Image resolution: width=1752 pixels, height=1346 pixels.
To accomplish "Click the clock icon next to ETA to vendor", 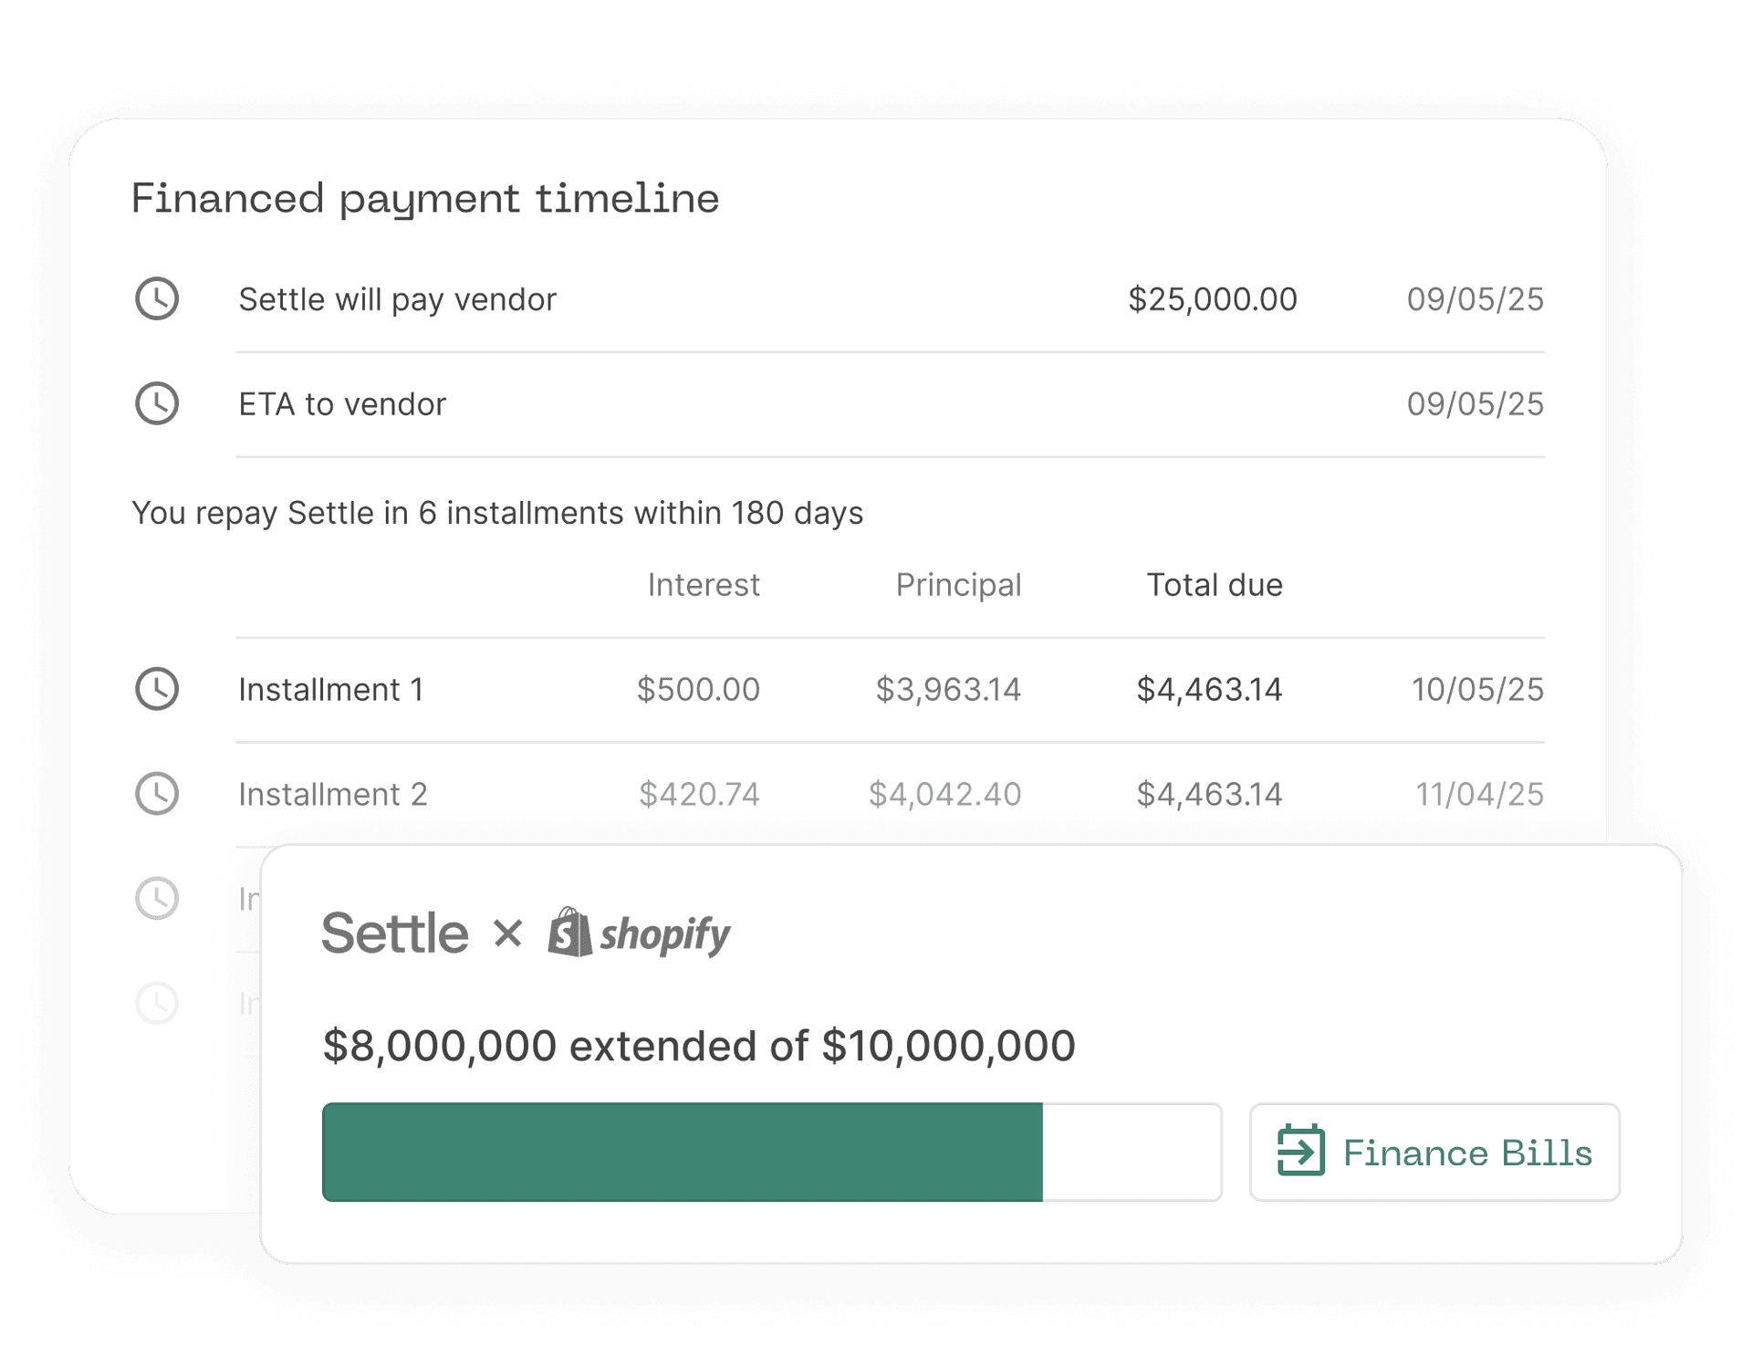I will pos(157,403).
